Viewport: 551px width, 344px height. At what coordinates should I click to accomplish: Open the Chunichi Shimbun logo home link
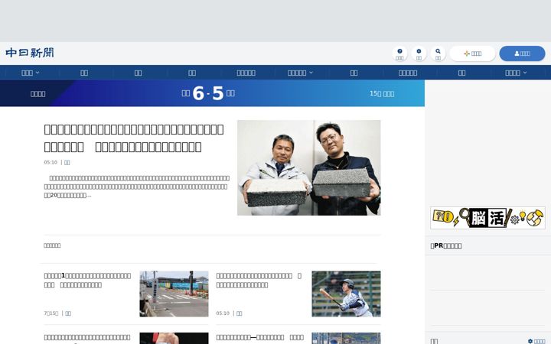pyautogui.click(x=30, y=53)
